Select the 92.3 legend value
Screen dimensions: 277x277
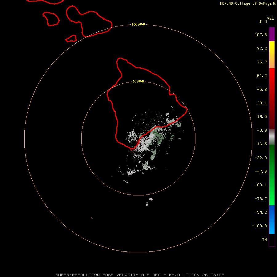click(262, 48)
